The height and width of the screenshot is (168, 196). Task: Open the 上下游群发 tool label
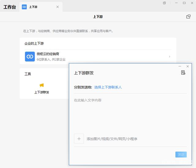coord(42,92)
